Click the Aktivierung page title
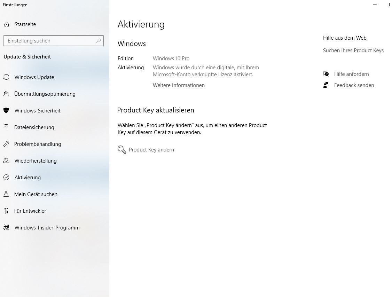Screen dimensions: 392x297 click(x=141, y=24)
